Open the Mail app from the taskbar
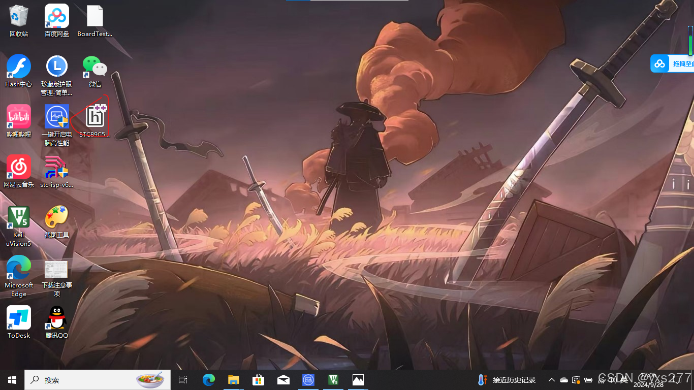The image size is (694, 390). point(283,380)
